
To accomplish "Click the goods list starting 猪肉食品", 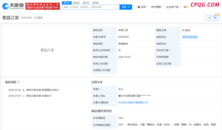I will [x=171, y=125].
